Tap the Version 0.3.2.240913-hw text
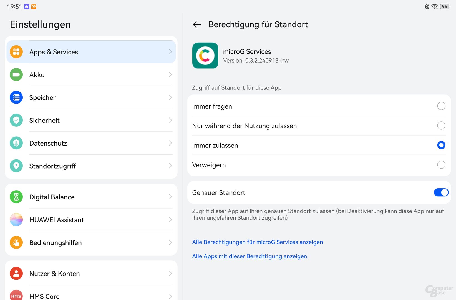 pyautogui.click(x=256, y=61)
